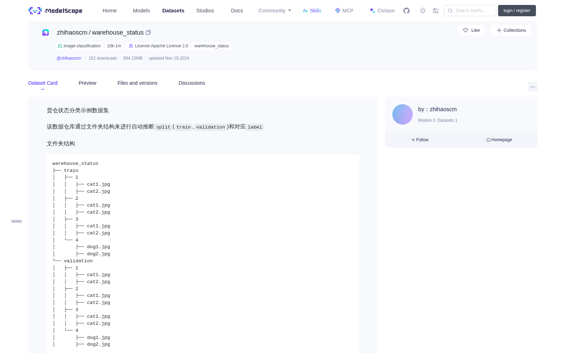Click the updated Nov 19,2024 text
Screen dimensions: 566x353
tap(169, 58)
